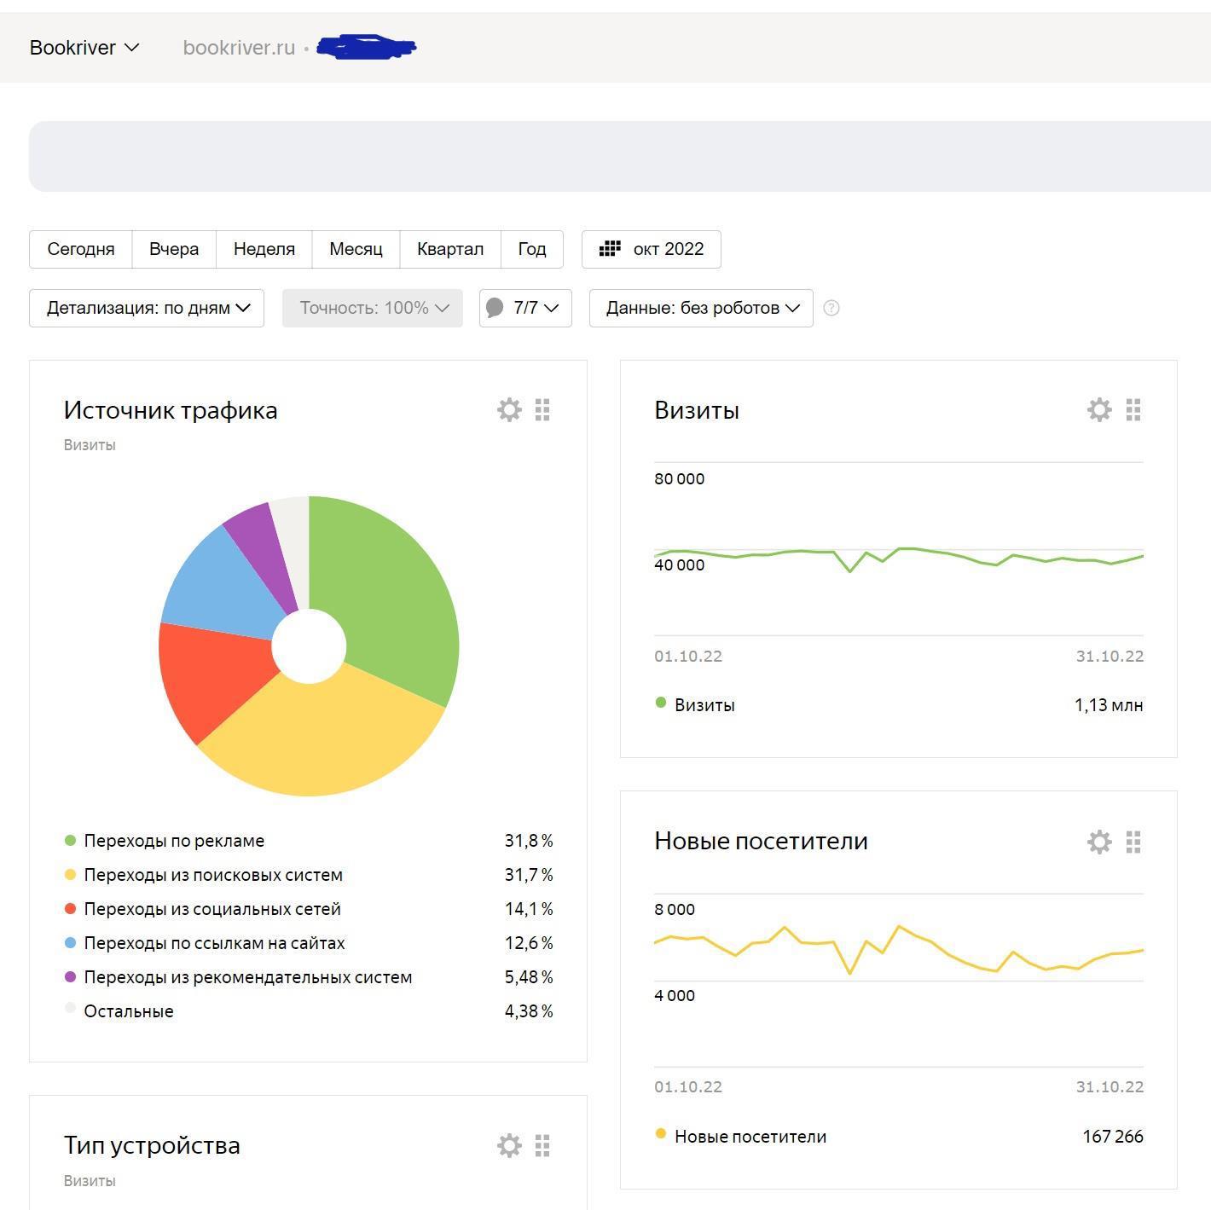Click drag handle on Визиты widget
The height and width of the screenshot is (1210, 1211).
[x=1133, y=410]
